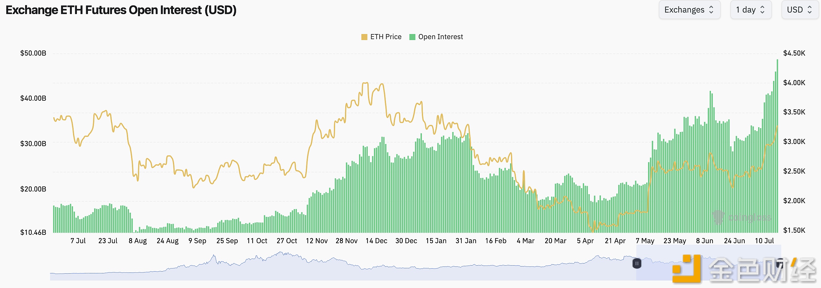Open the Exchanges dropdown
The height and width of the screenshot is (288, 821).
[x=689, y=10]
